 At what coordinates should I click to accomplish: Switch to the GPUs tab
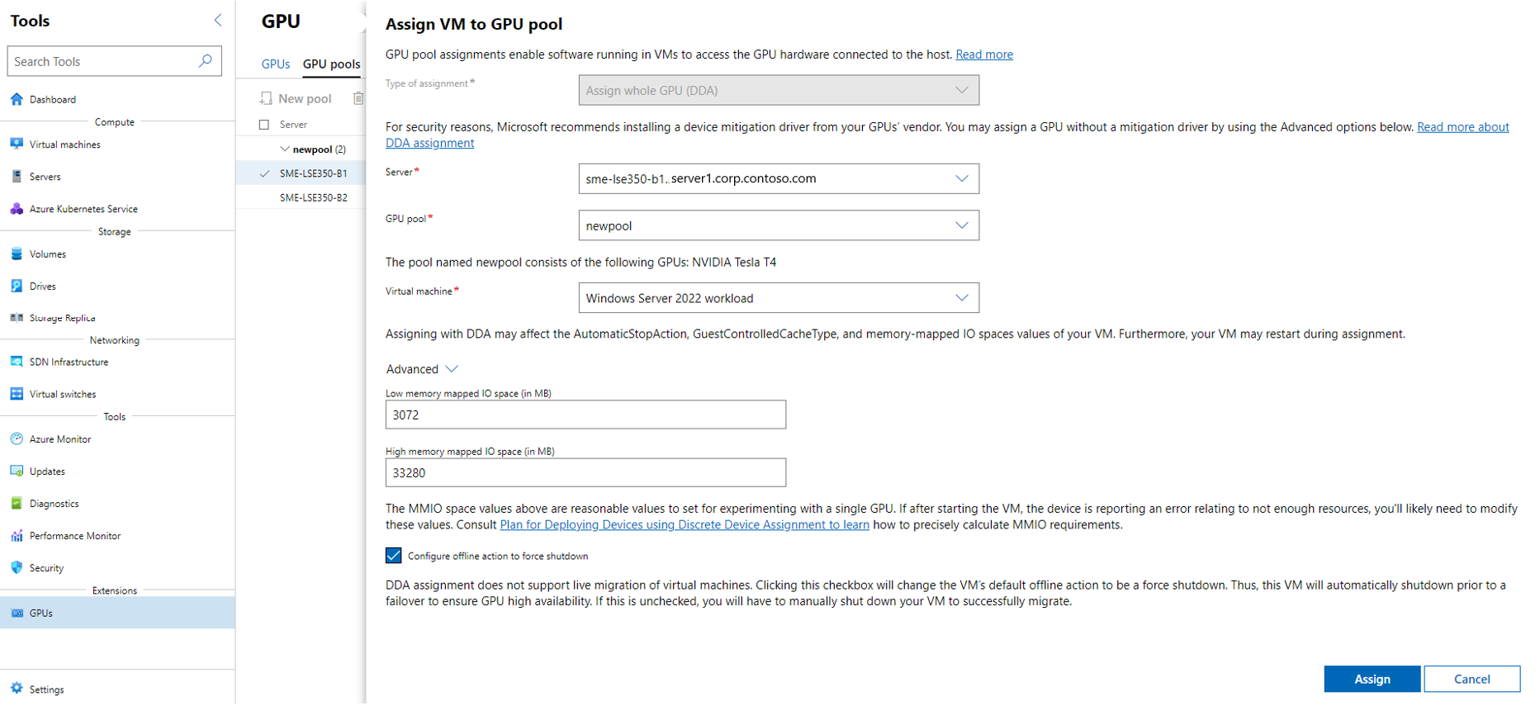[275, 64]
